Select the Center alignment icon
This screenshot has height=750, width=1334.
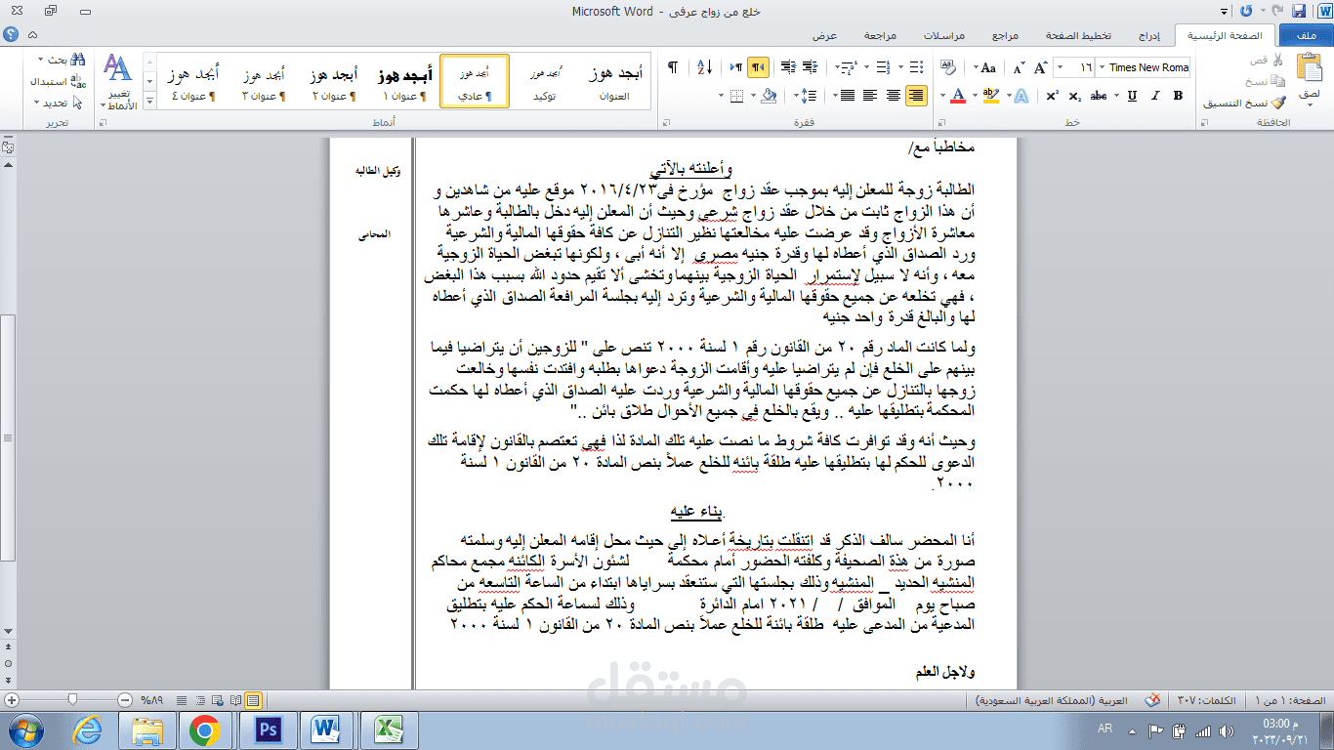coord(894,96)
